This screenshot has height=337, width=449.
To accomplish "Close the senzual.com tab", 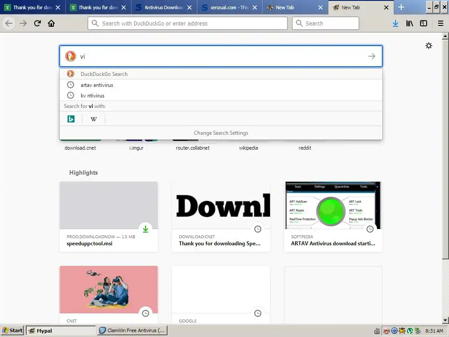I will [x=255, y=7].
